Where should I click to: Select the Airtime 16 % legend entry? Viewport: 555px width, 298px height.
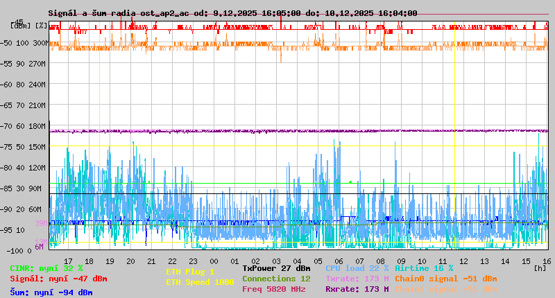[424, 268]
